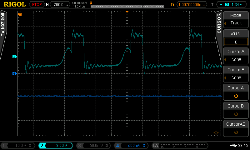This screenshot has height=150, width=250.
Task: Click the blue channel 4 flat trace
Action: pyautogui.click(x=120, y=96)
